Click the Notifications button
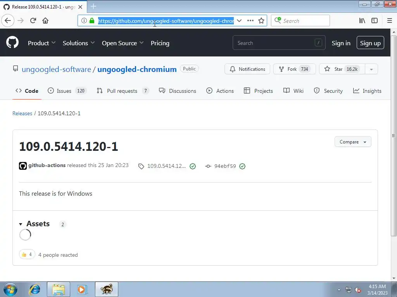 (247, 69)
